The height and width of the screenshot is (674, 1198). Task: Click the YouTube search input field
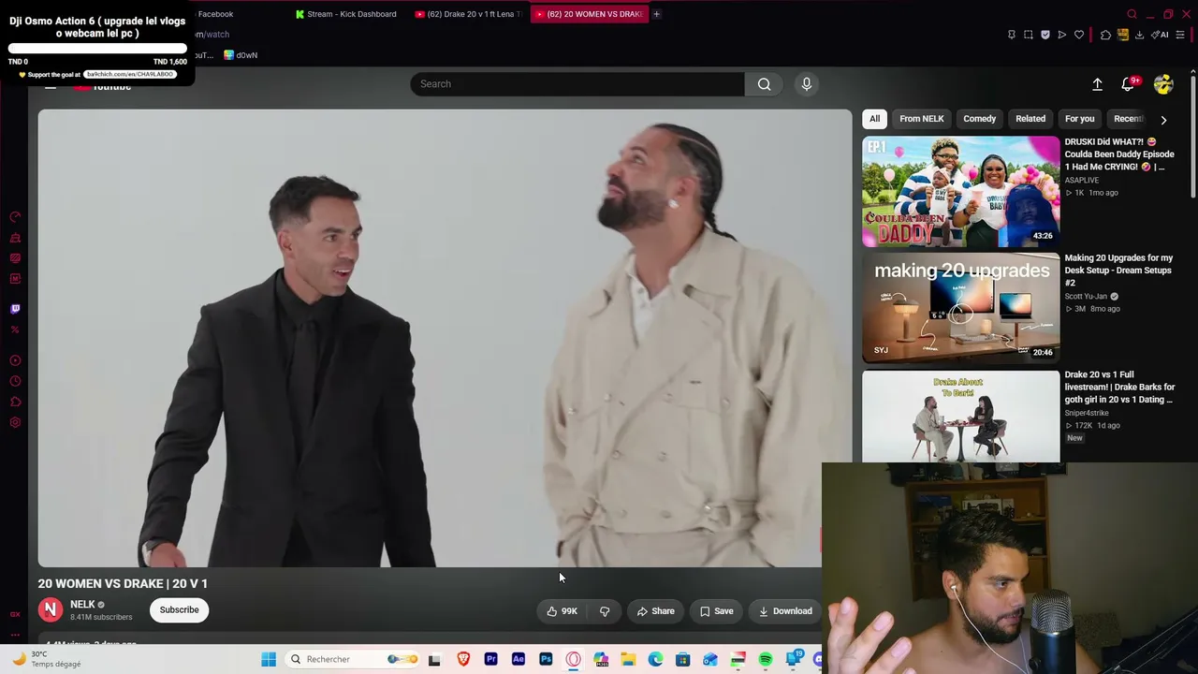click(x=577, y=84)
